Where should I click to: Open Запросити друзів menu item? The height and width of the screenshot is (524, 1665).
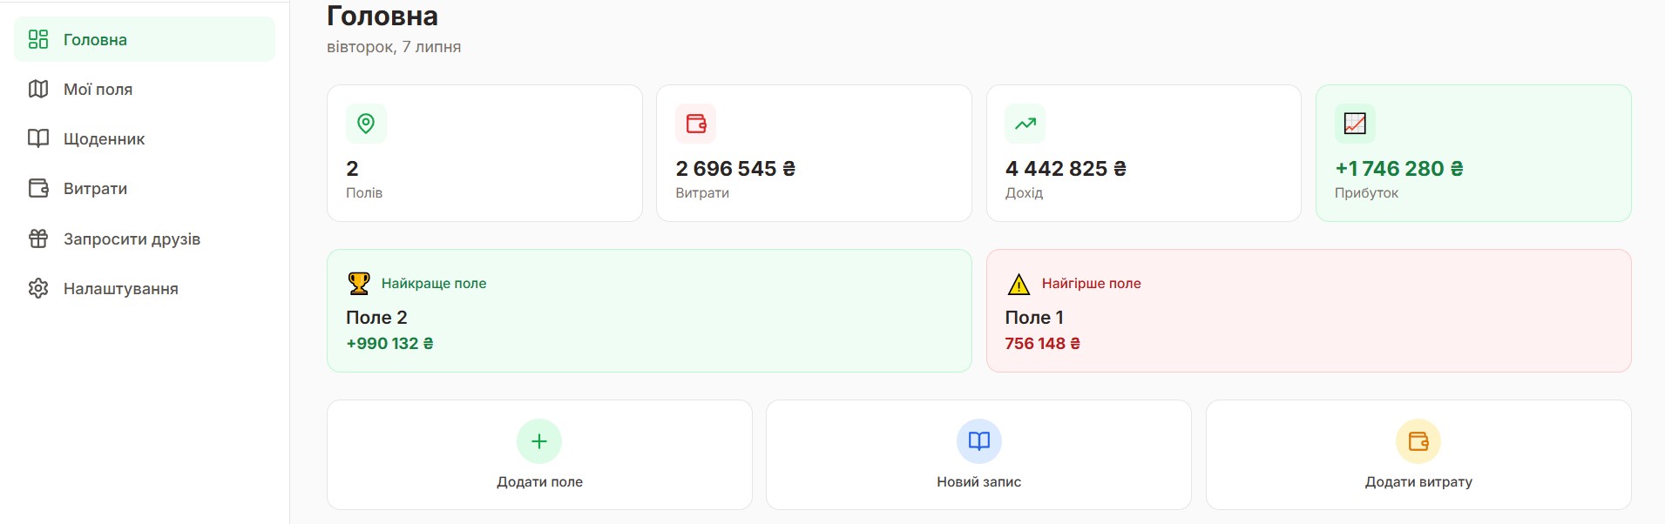145,238
